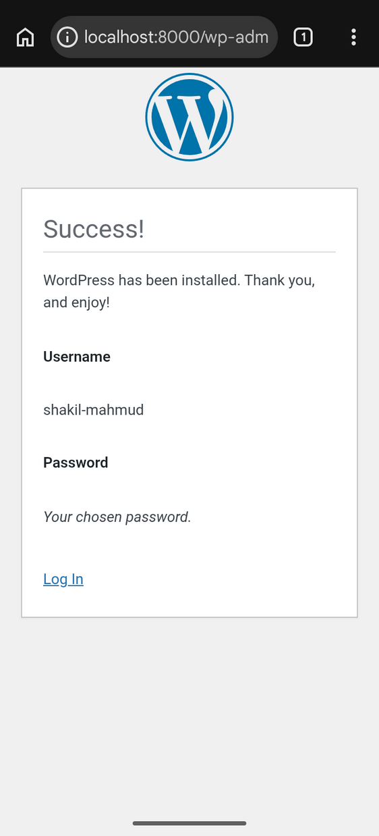The image size is (379, 836).
Task: Click the Password label
Action: 76,463
